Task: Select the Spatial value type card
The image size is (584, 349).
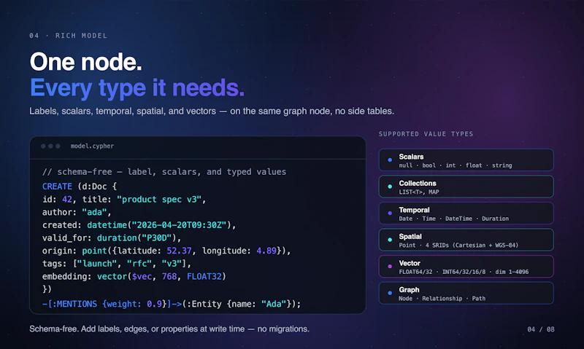Action: (x=466, y=240)
